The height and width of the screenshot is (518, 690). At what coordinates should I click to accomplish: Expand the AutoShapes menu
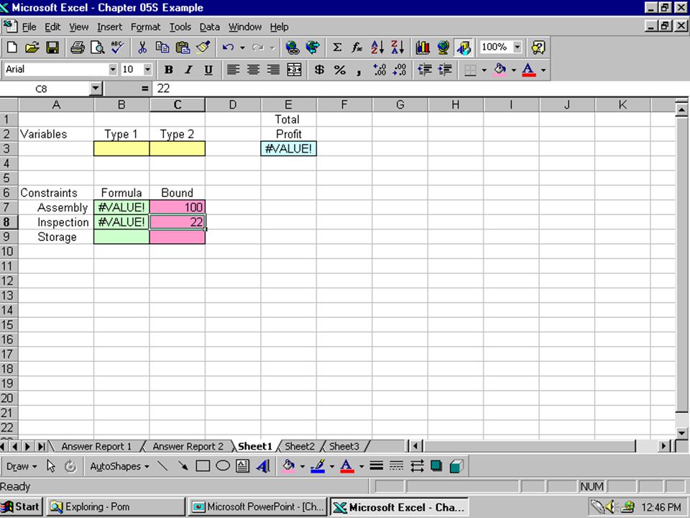click(x=119, y=466)
